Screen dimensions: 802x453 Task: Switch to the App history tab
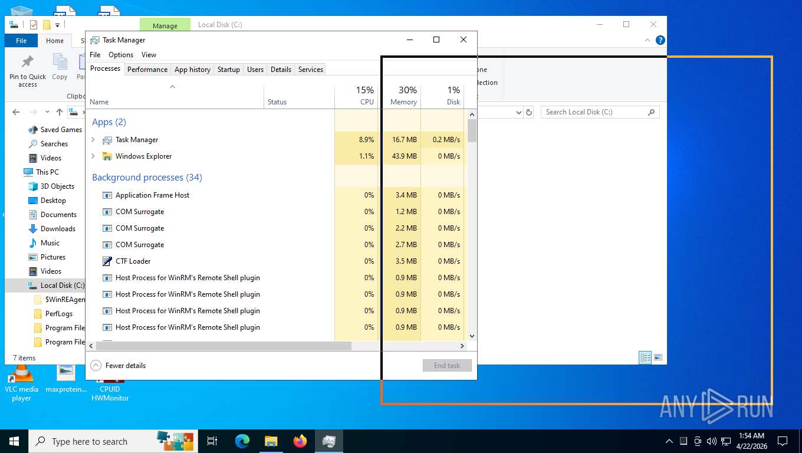(x=192, y=70)
